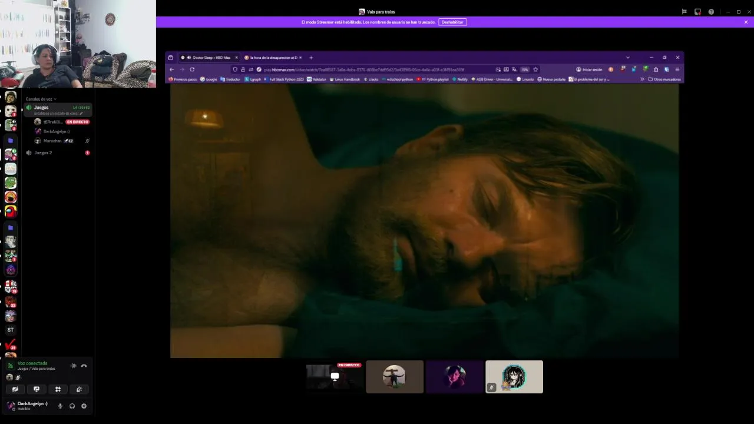This screenshot has height=424, width=754.
Task: Join the Juegos 2 voice channel
Action: coord(57,153)
